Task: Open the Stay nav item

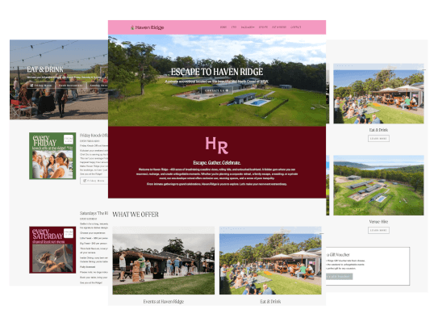Action: pos(234,27)
